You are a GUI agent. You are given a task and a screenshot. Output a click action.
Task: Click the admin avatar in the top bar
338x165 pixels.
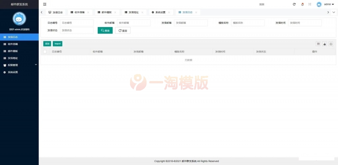click(x=319, y=4)
